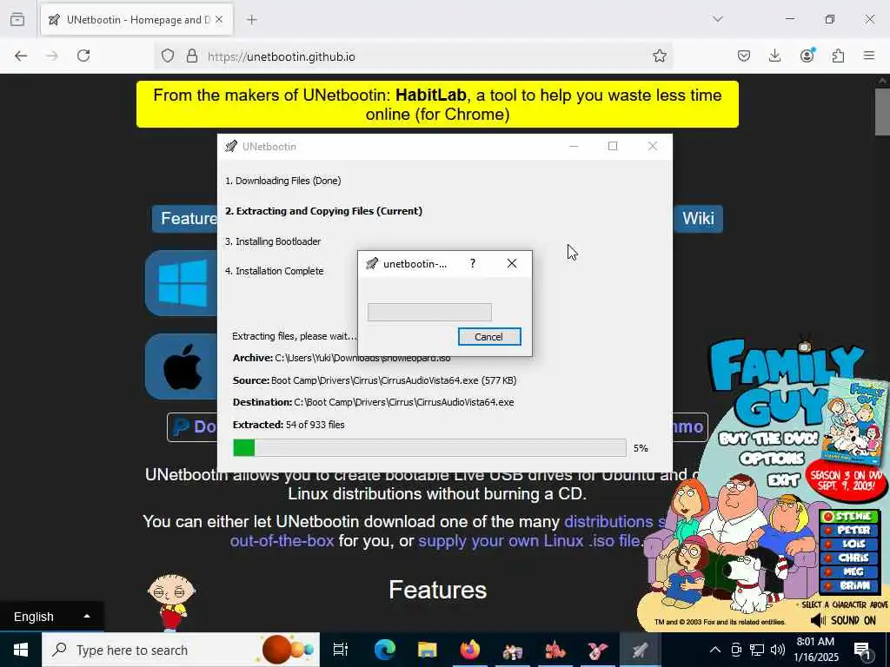Click the 'out-of-the-box' distributions link
The image size is (890, 667).
(282, 540)
